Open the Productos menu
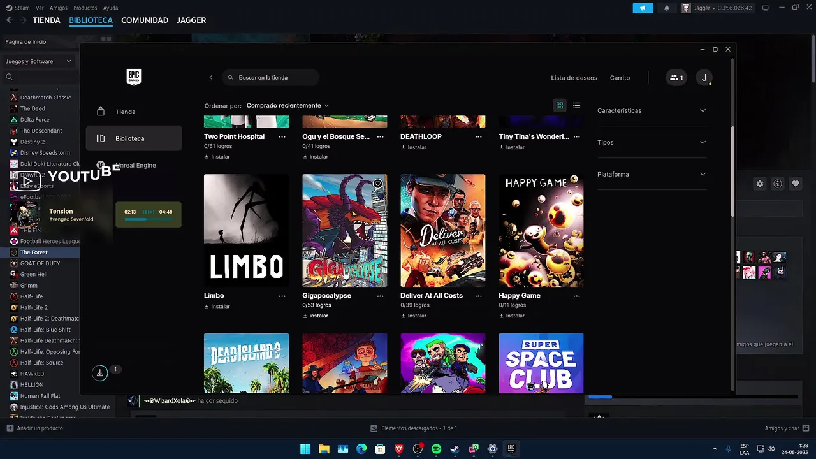The height and width of the screenshot is (459, 816). [85, 8]
